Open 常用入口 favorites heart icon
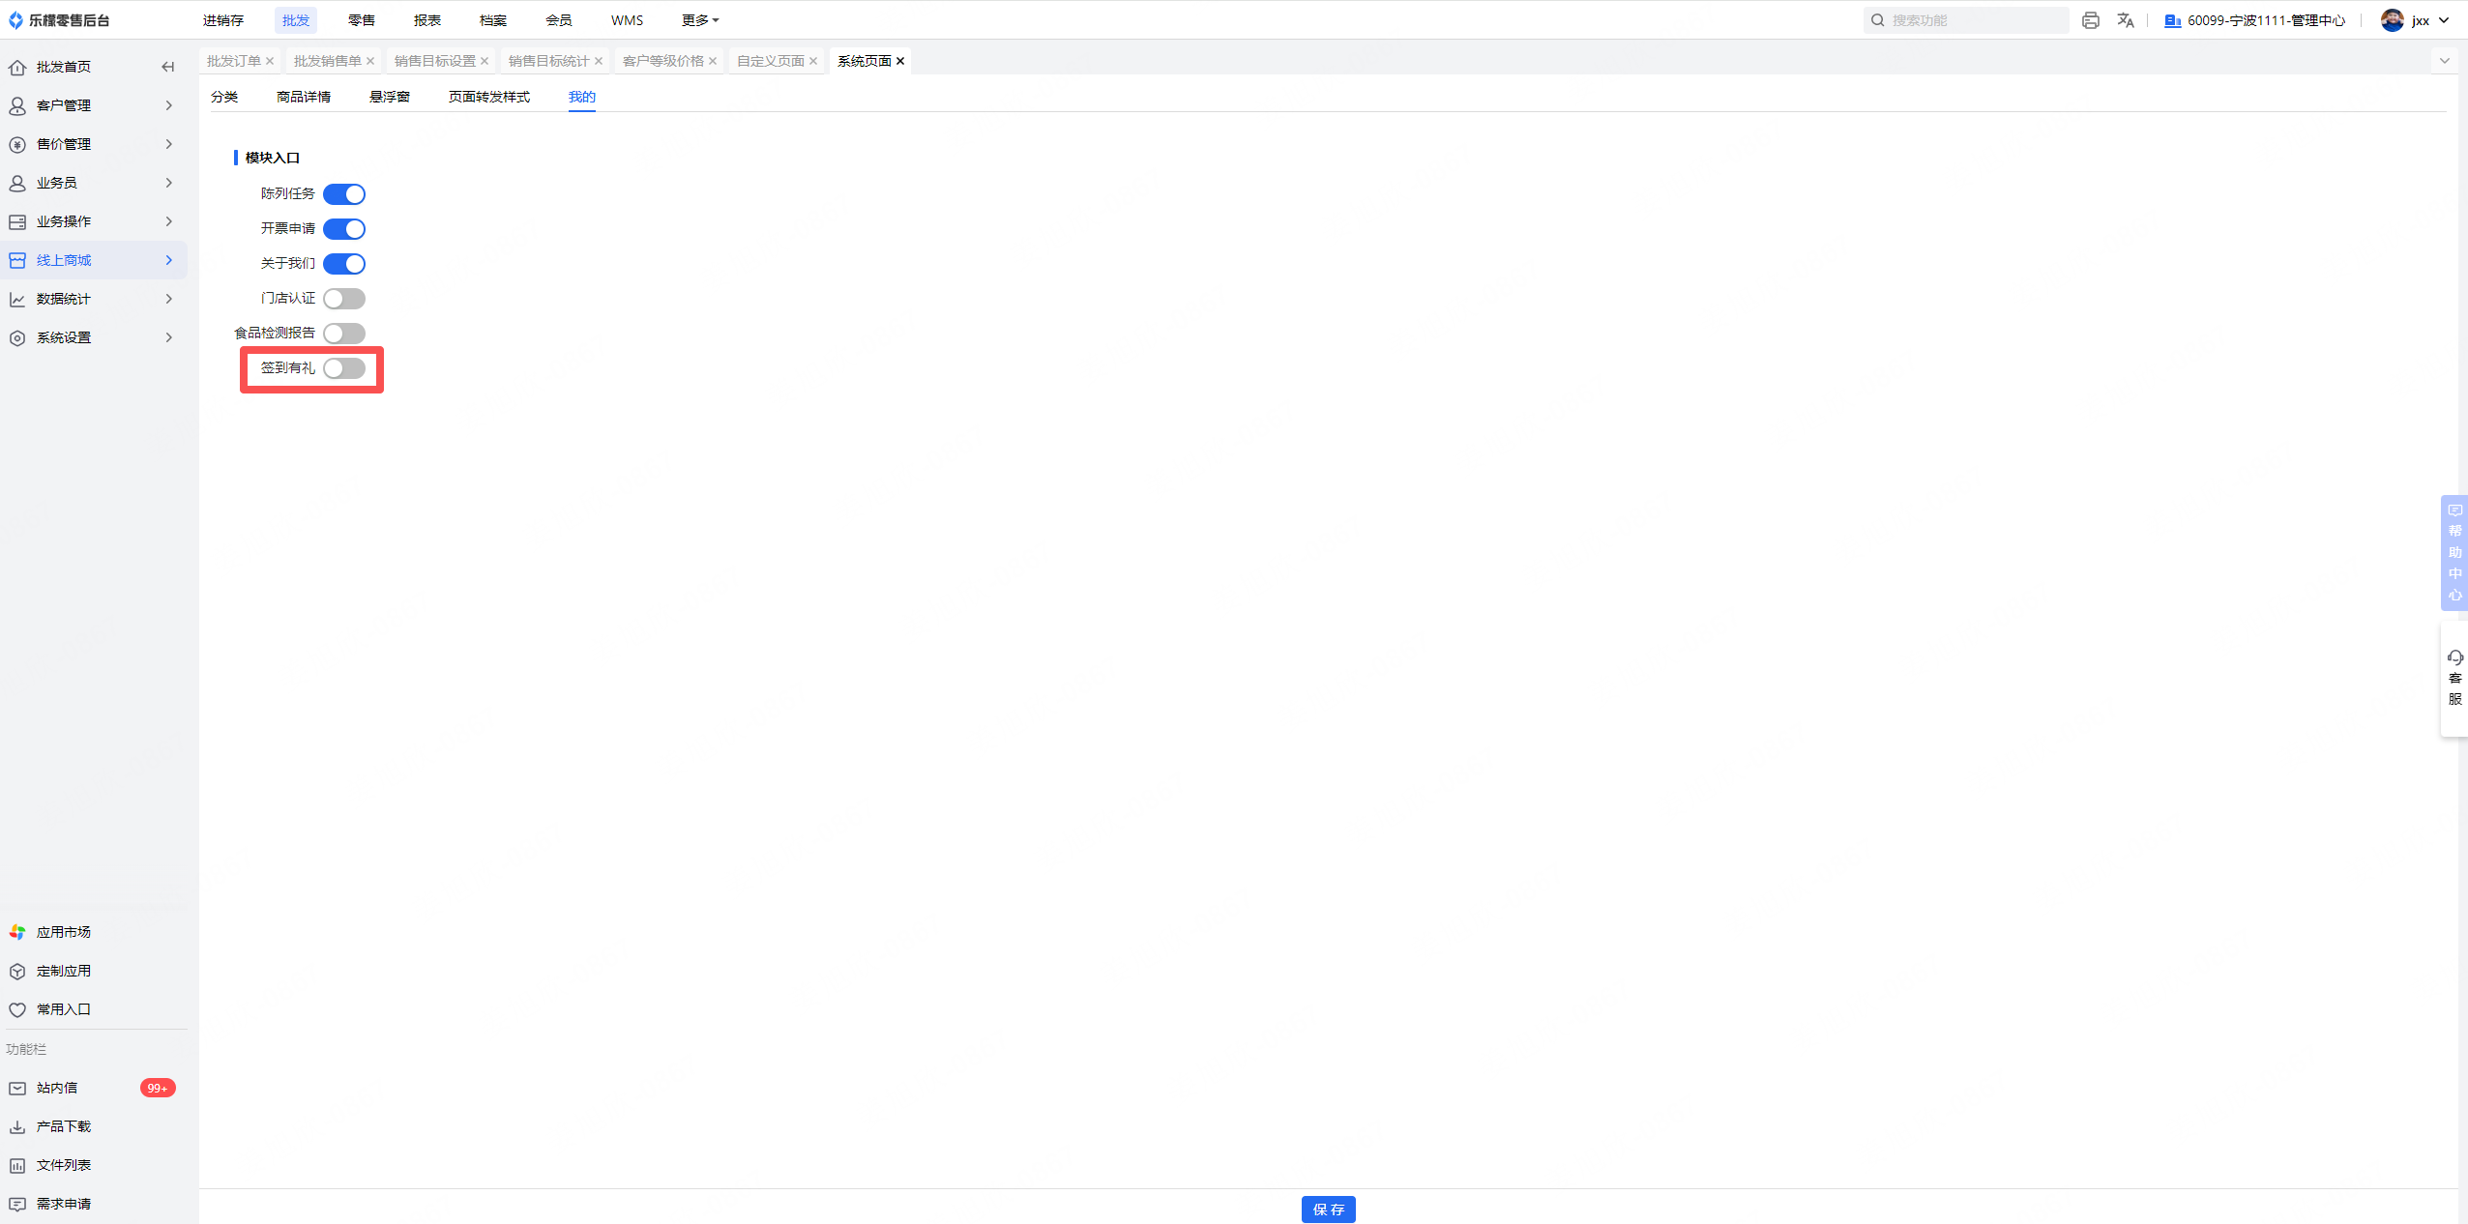The image size is (2468, 1224). point(17,1009)
